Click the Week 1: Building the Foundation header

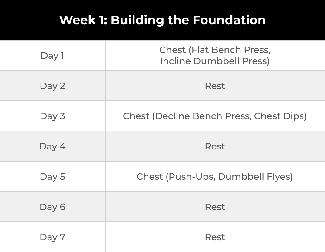162,20
